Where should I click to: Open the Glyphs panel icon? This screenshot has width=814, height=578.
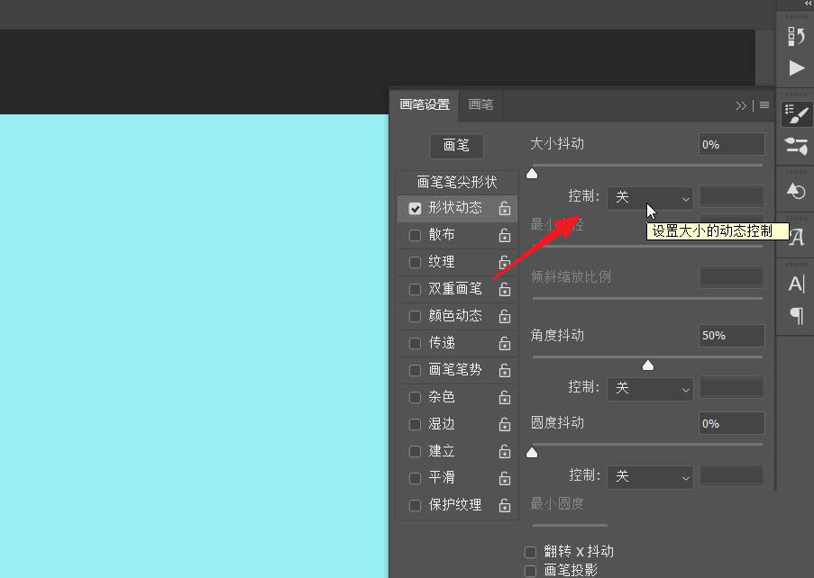click(x=797, y=238)
